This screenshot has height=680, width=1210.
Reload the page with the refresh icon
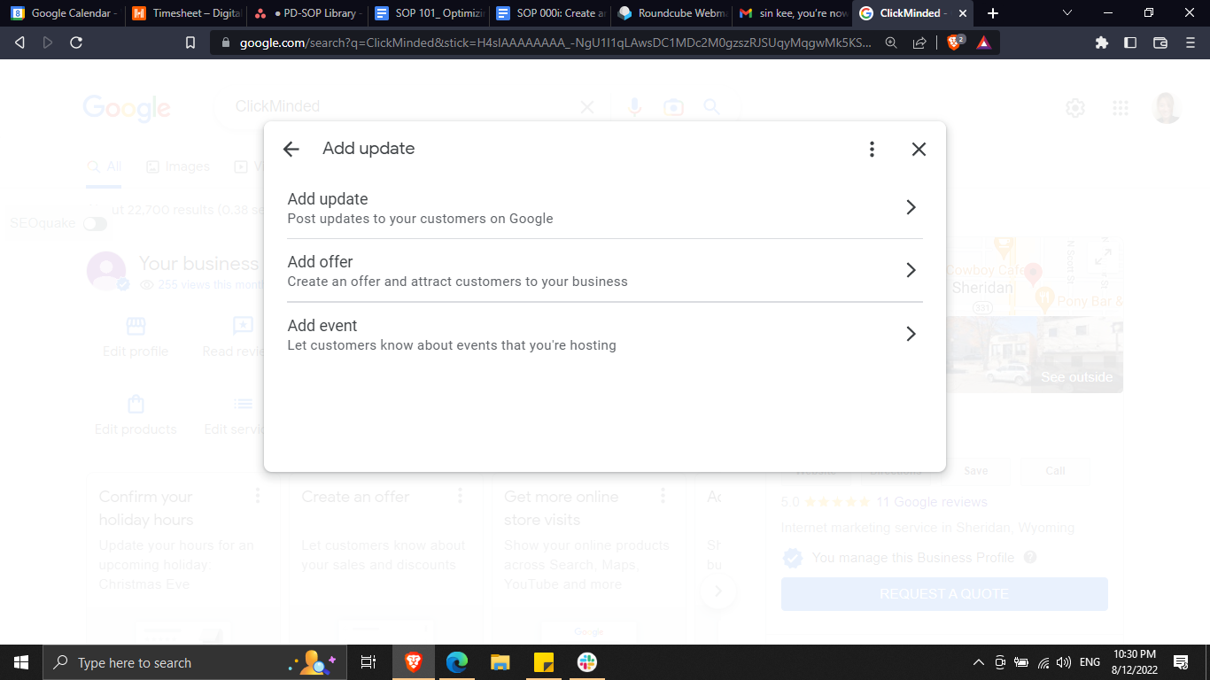point(76,42)
